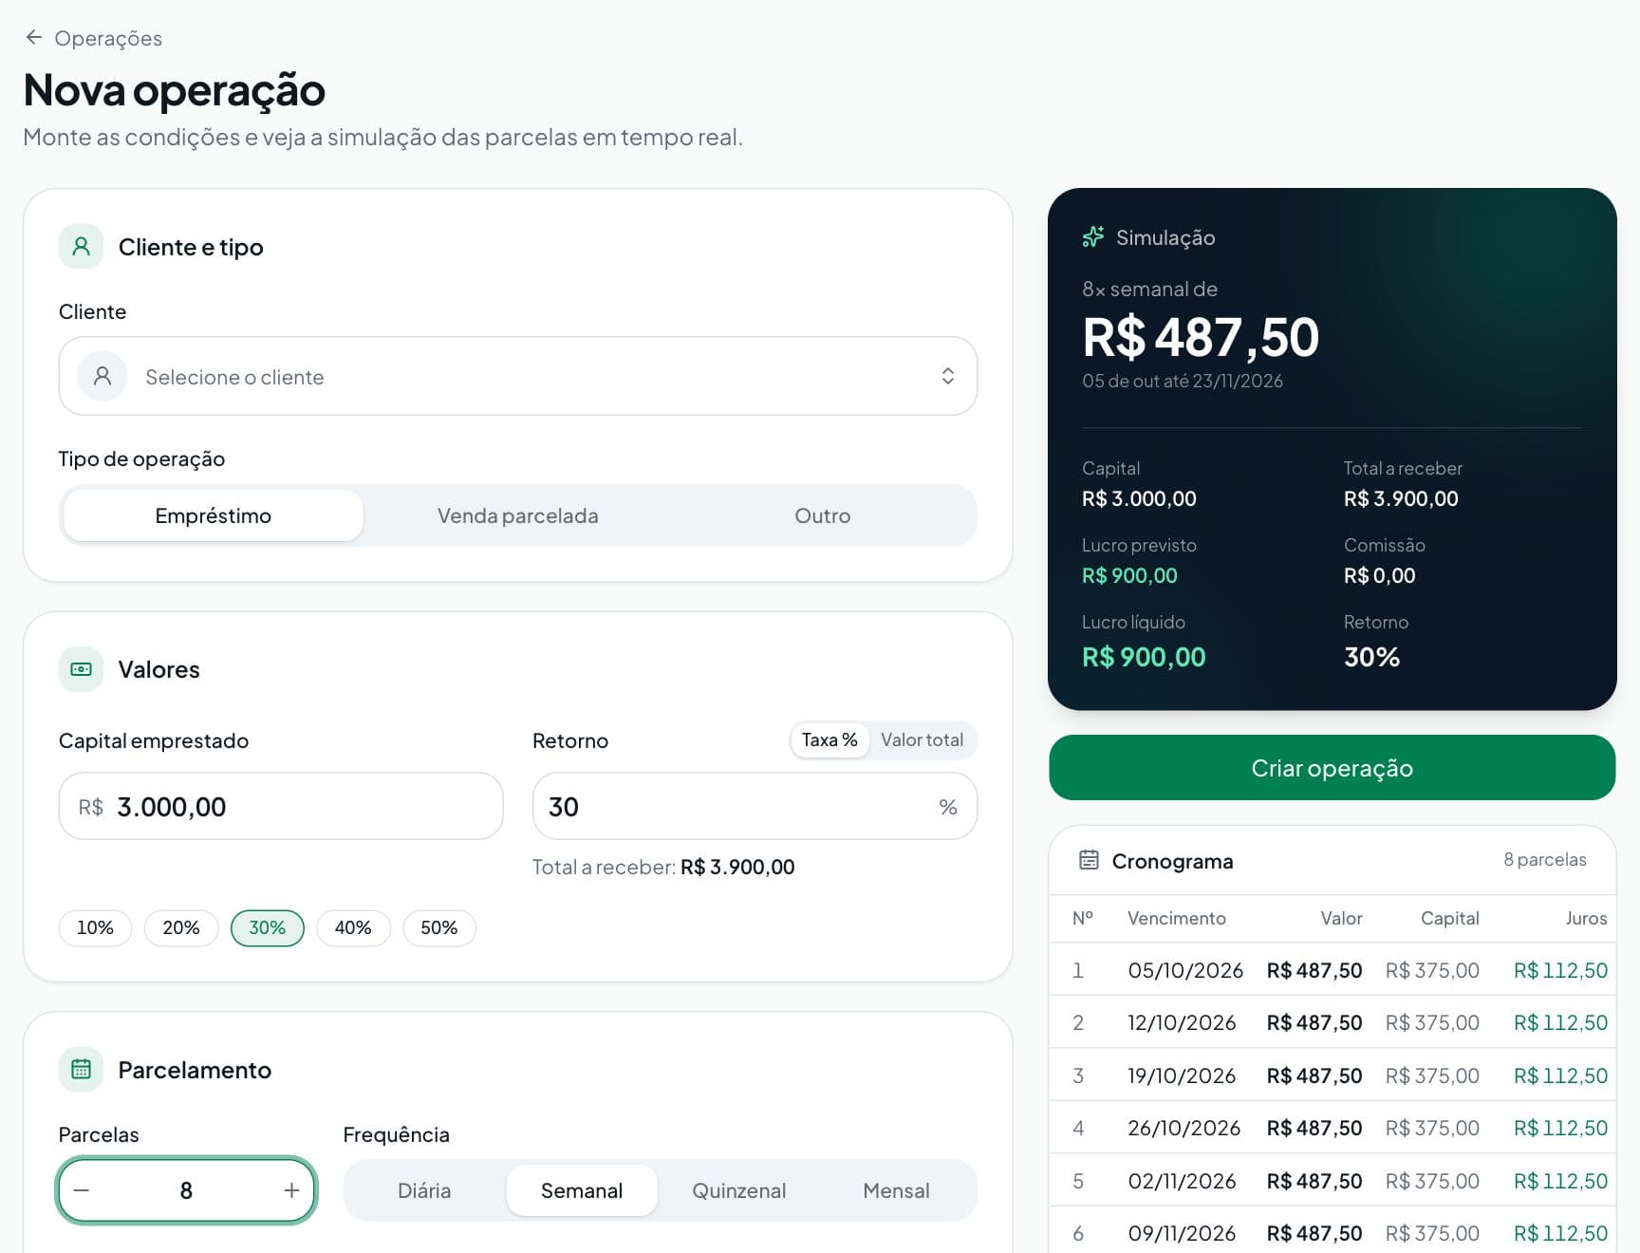Focus the Retorno percentage input field
Image resolution: width=1640 pixels, height=1253 pixels.
(x=755, y=806)
